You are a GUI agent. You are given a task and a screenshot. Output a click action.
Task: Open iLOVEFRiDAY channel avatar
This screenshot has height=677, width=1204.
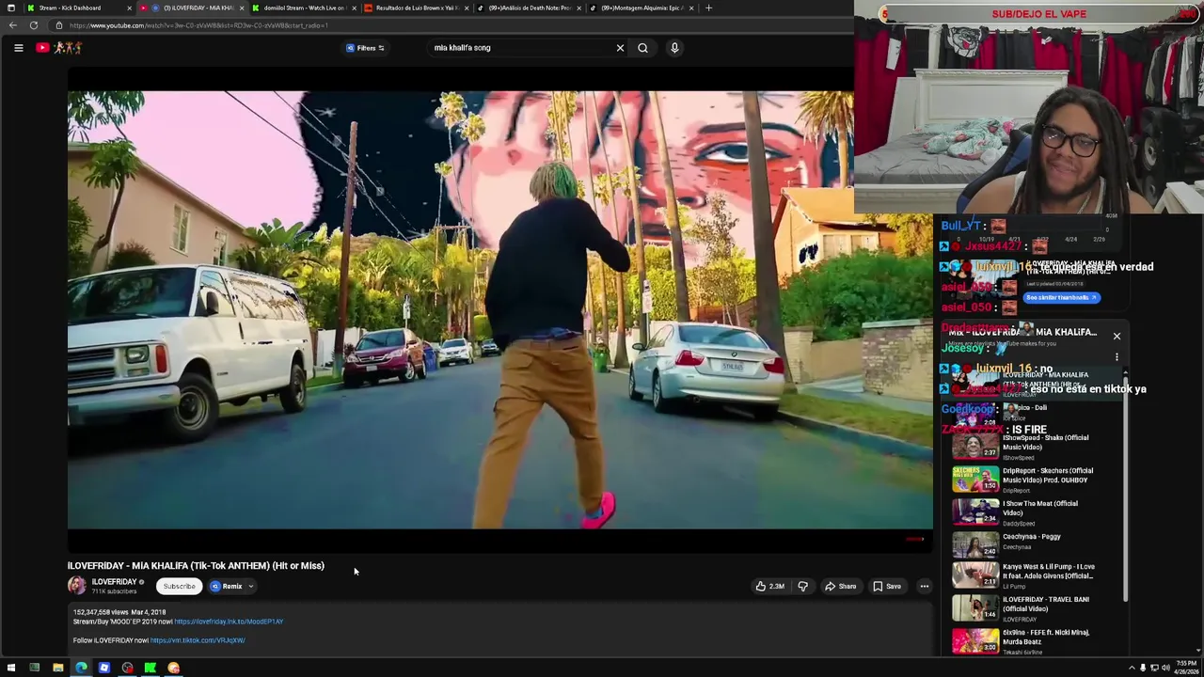click(x=76, y=586)
